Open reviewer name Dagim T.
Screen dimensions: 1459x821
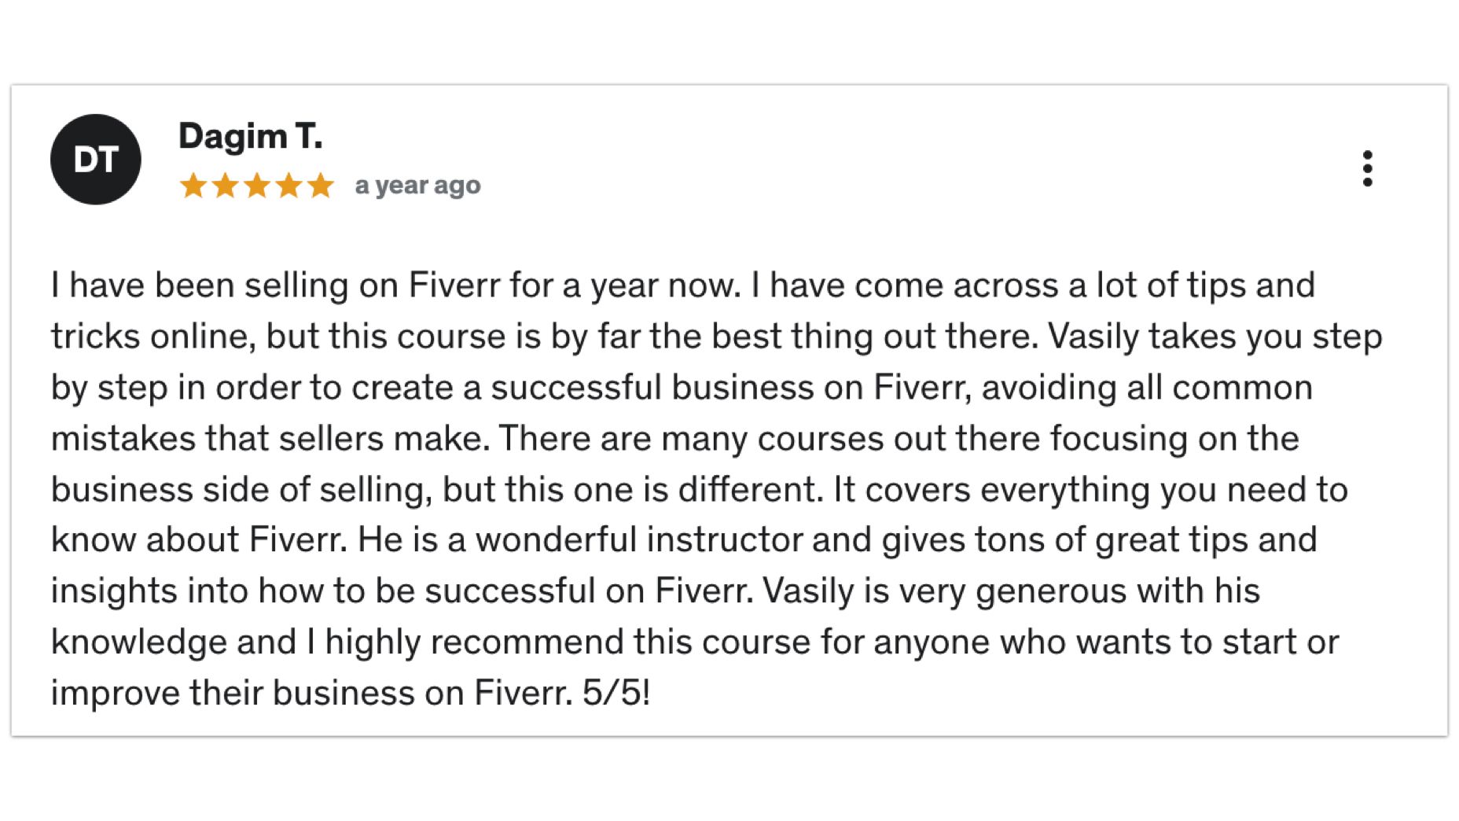tap(251, 136)
